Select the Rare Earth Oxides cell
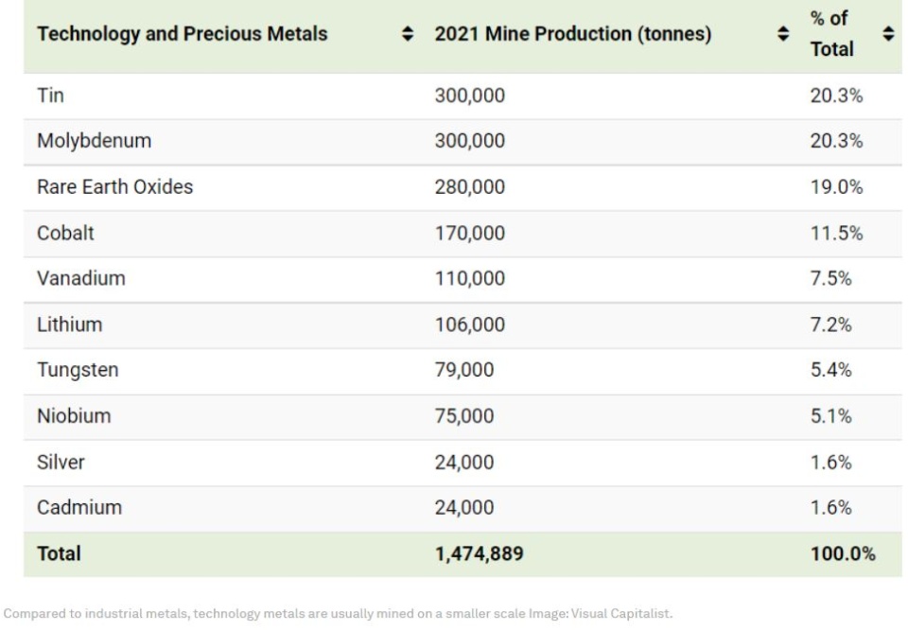The width and height of the screenshot is (908, 630). coord(114,187)
